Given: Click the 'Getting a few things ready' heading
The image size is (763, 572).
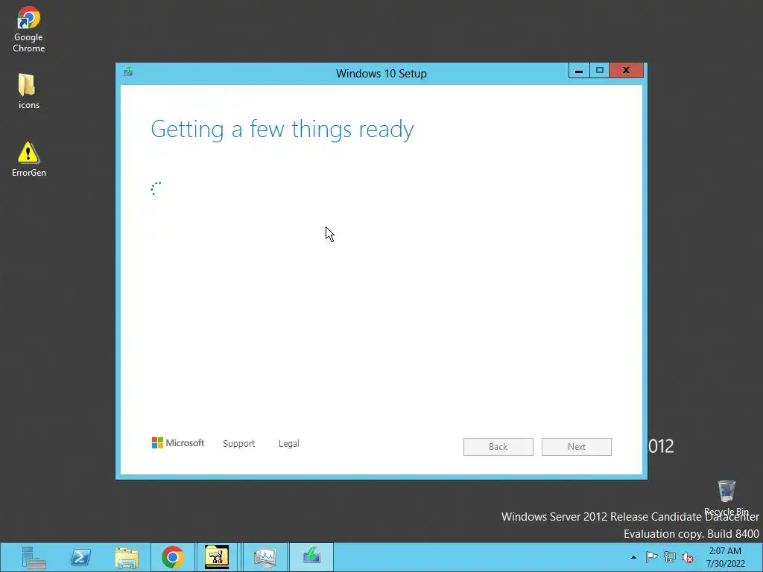Looking at the screenshot, I should pyautogui.click(x=282, y=130).
